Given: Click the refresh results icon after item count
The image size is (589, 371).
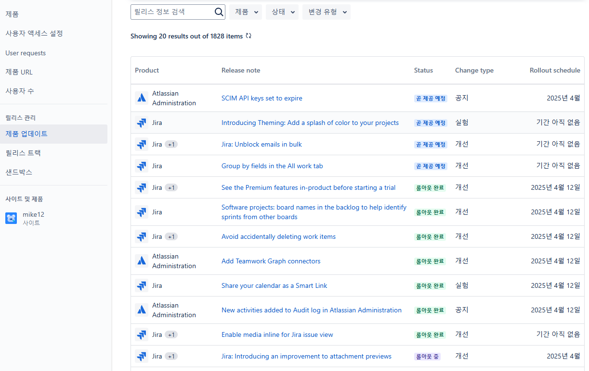Looking at the screenshot, I should click(x=249, y=36).
